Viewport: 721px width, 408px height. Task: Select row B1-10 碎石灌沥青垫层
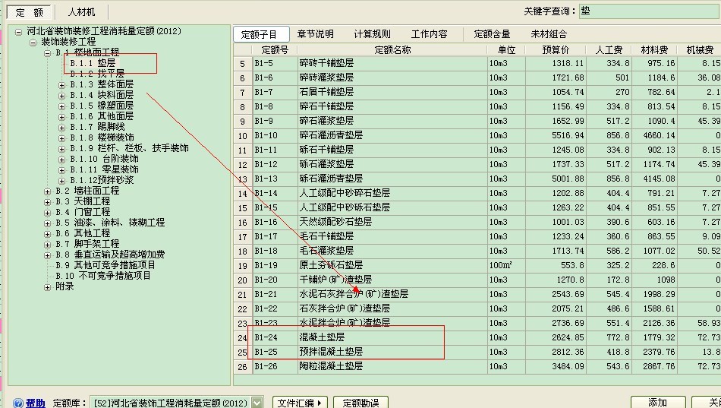(477, 135)
